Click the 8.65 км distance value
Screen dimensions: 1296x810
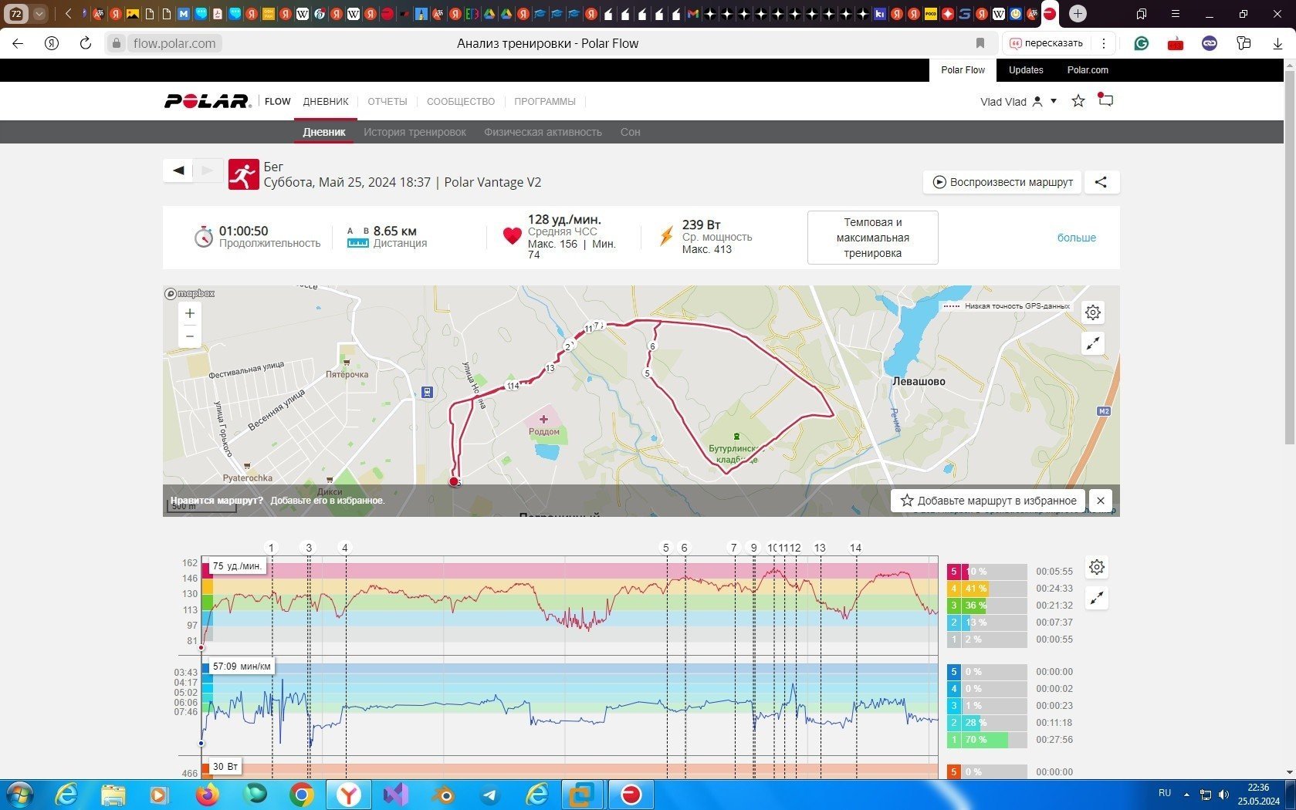coord(394,231)
